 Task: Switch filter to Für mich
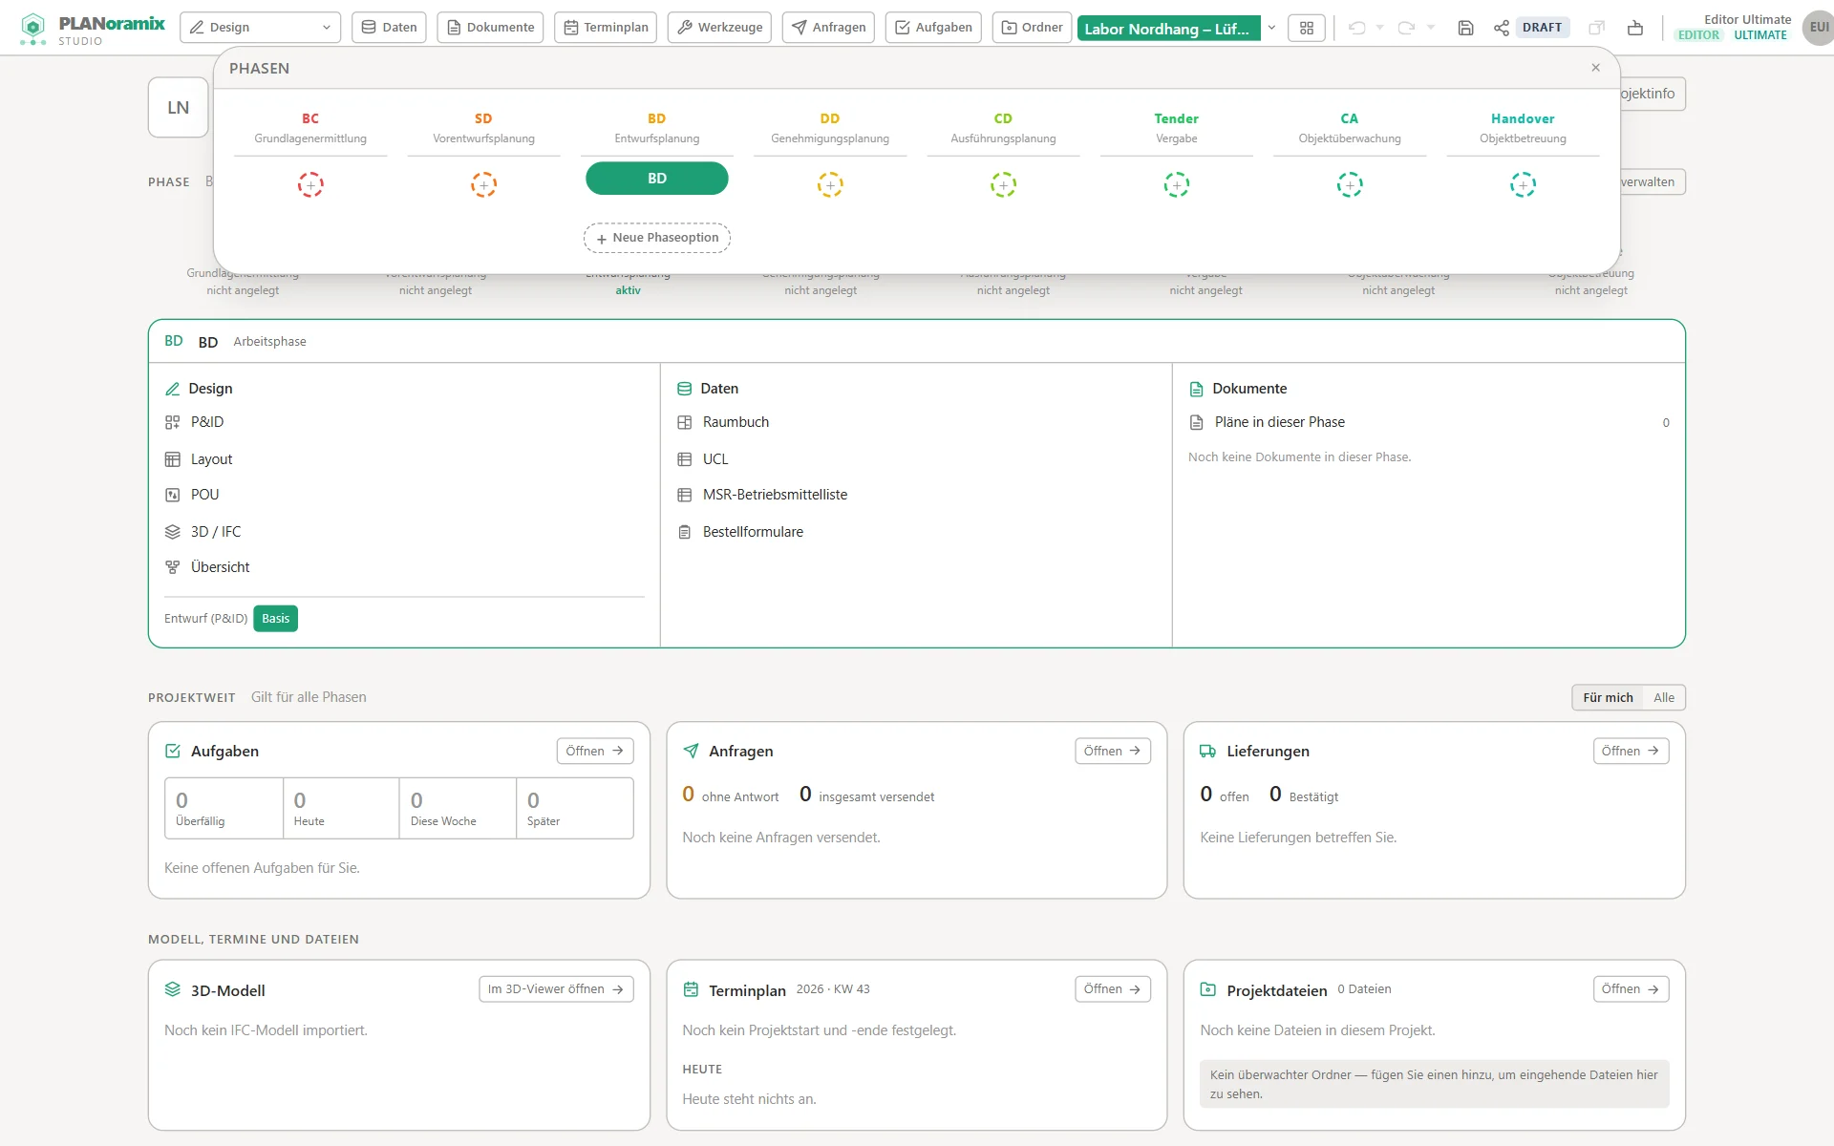[1608, 697]
